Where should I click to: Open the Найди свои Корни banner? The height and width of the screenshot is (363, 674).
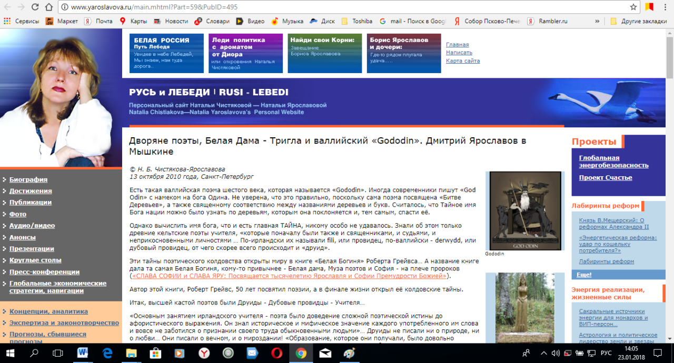325,53
